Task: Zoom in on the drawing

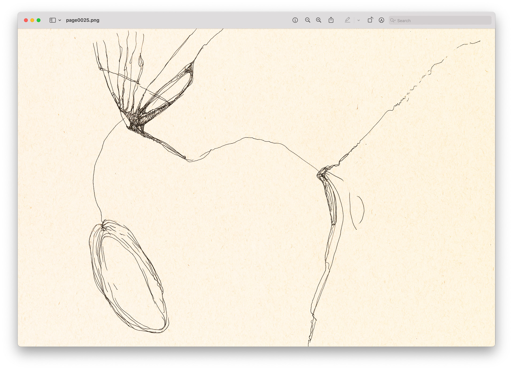Action: [x=318, y=20]
